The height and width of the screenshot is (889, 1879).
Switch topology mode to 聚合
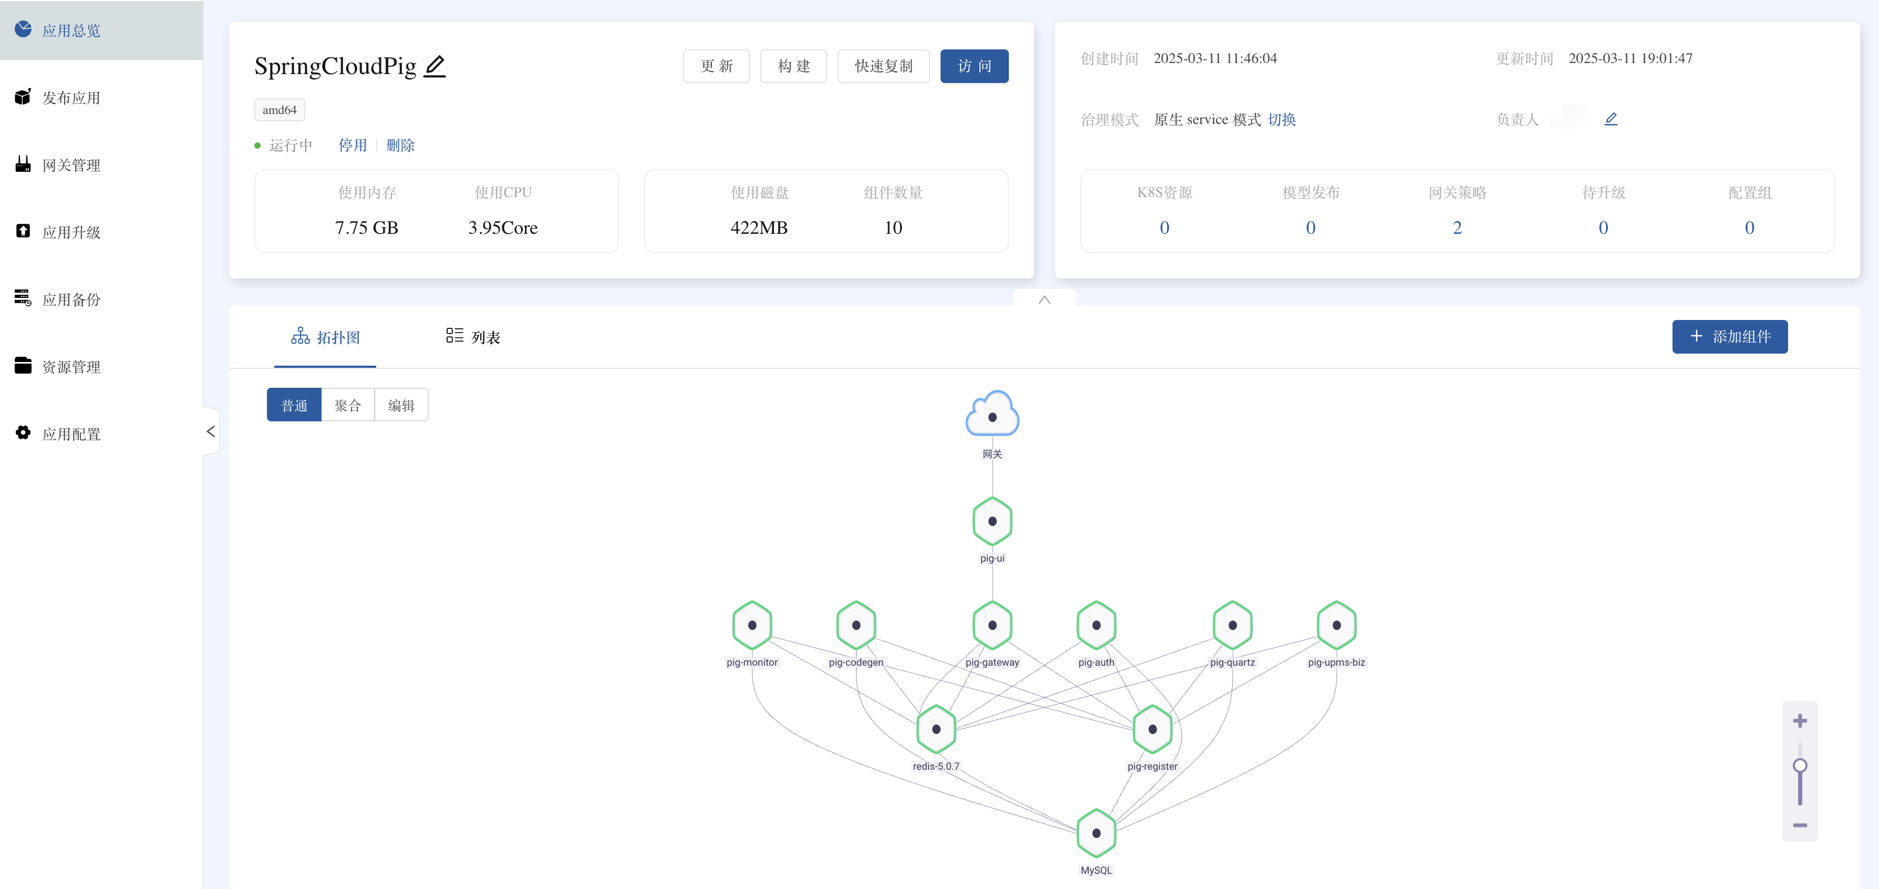pyautogui.click(x=347, y=405)
